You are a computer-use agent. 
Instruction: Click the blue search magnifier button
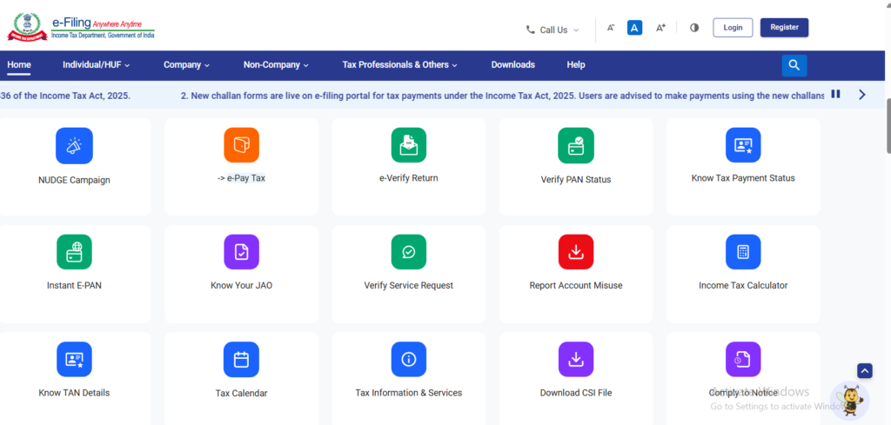pos(794,65)
